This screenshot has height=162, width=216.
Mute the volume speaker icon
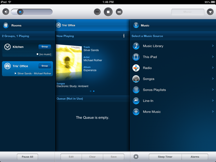tap(6, 12)
